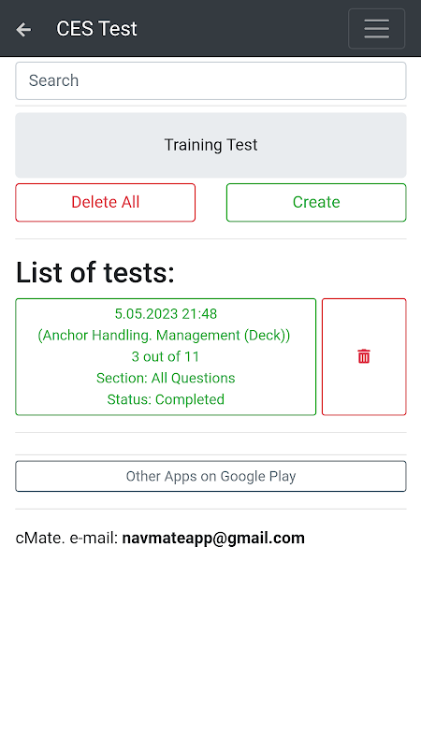The width and height of the screenshot is (421, 748).
Task: Click the Section: All Questions text
Action: (166, 378)
